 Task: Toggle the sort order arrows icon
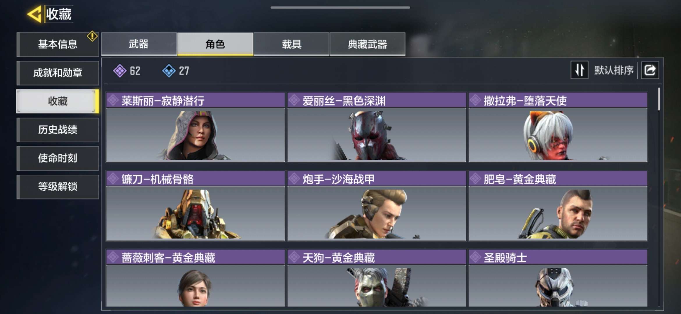tap(579, 70)
